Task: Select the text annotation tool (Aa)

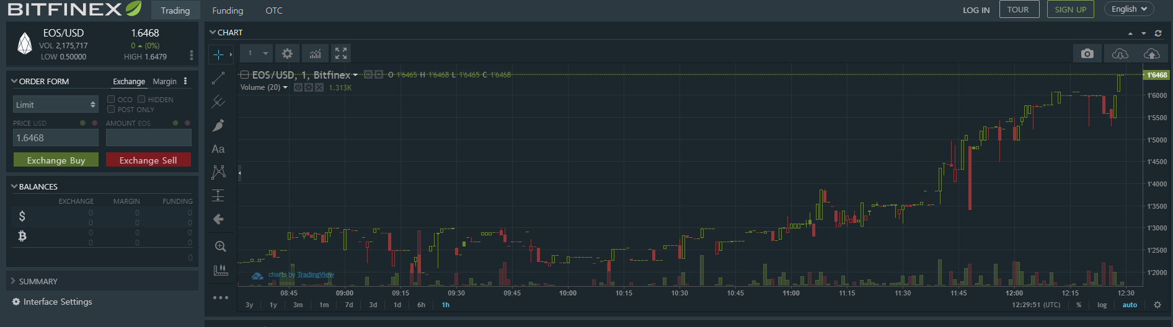Action: [218, 149]
